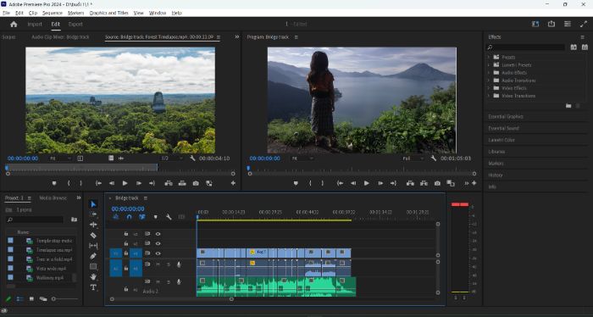Viewport: 593px width, 317px height.
Task: Select the Razor tool
Action: click(x=93, y=236)
